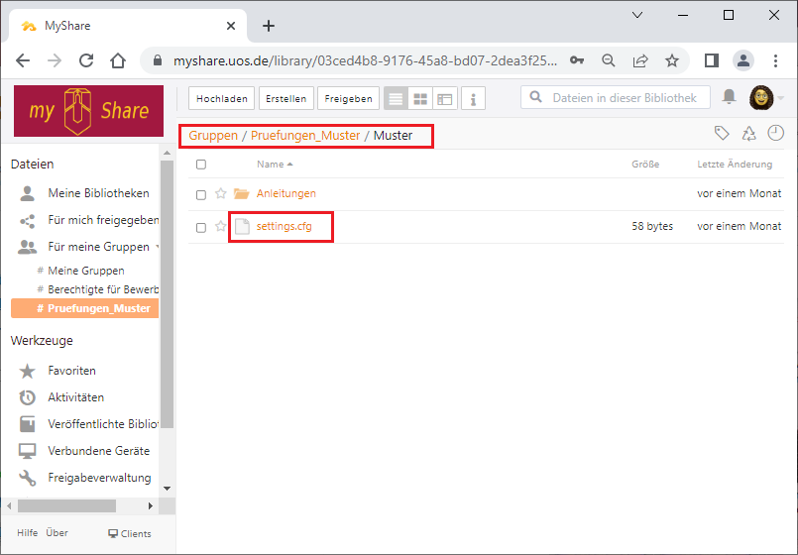Tick the checkbox for Anleitungen folder
Screen dimensions: 798x555
click(201, 194)
